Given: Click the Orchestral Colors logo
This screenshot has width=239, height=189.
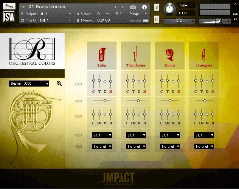Looking at the screenshot, I should 32,51.
